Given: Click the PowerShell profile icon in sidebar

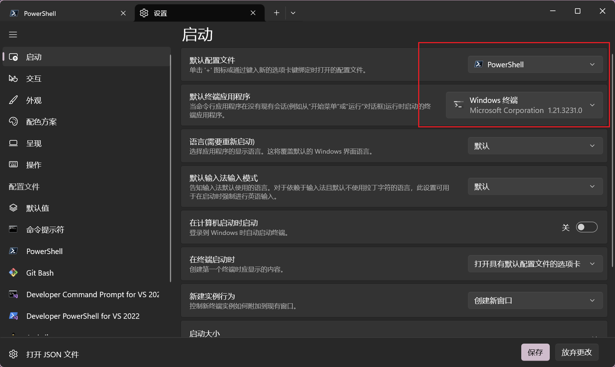Looking at the screenshot, I should click(x=13, y=251).
